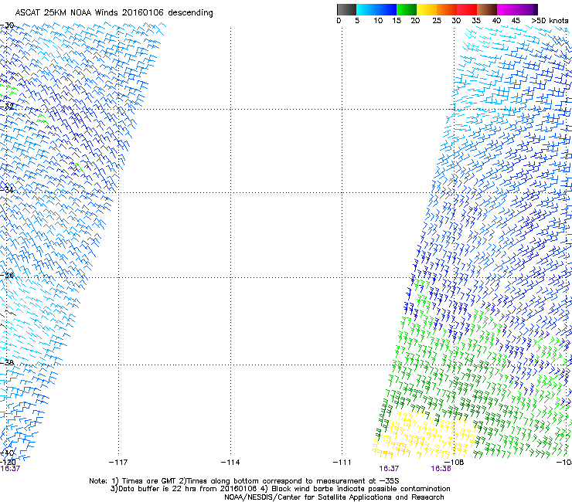
Task: Click the -30 latitude axis label
Action: click(7, 25)
